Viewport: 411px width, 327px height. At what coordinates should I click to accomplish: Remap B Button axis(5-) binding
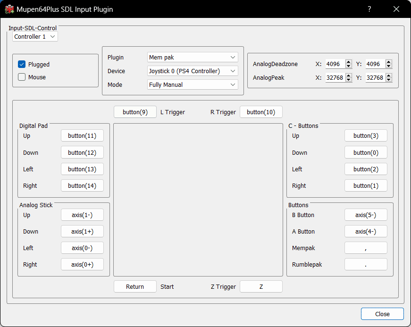[366, 215]
